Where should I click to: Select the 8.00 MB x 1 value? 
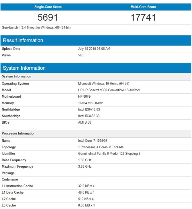point(87,205)
